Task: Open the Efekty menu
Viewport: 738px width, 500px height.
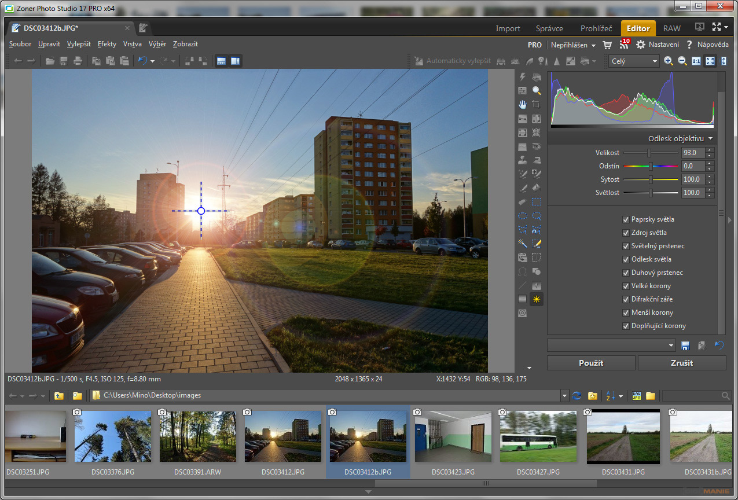Action: pos(107,44)
